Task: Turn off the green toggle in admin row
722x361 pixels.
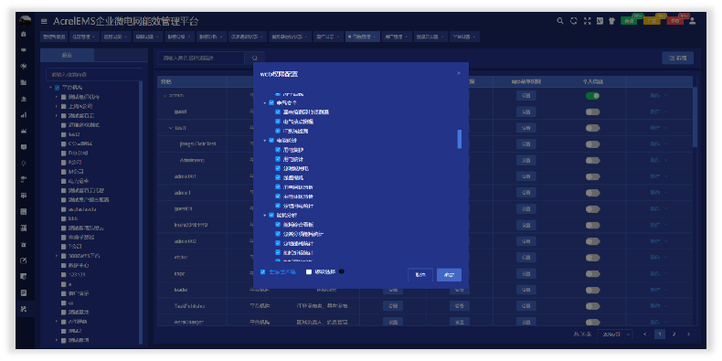Action: click(592, 96)
